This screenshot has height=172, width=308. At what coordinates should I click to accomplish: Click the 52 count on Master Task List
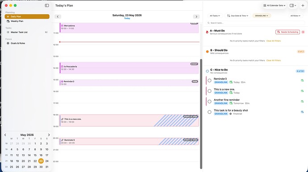[46, 32]
